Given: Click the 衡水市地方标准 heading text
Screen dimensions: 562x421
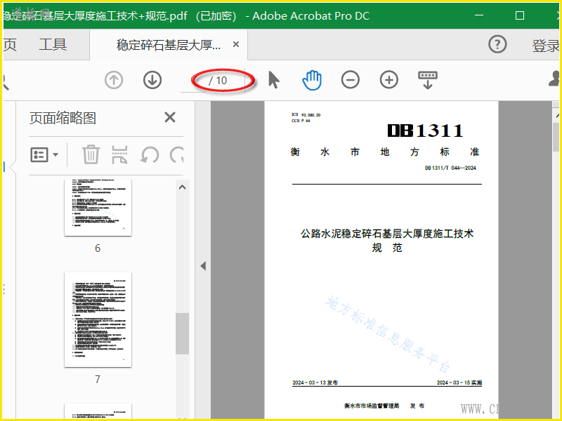Looking at the screenshot, I should click(x=385, y=152).
